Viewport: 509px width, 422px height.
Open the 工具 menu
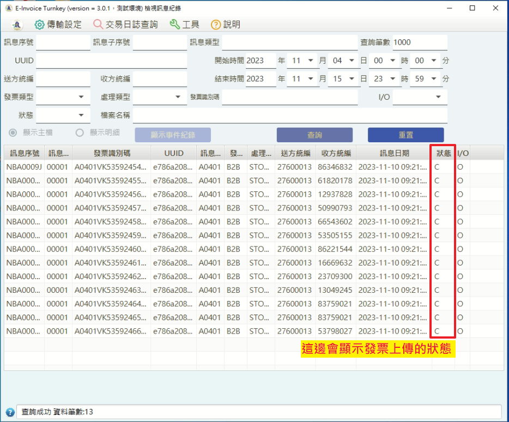184,25
